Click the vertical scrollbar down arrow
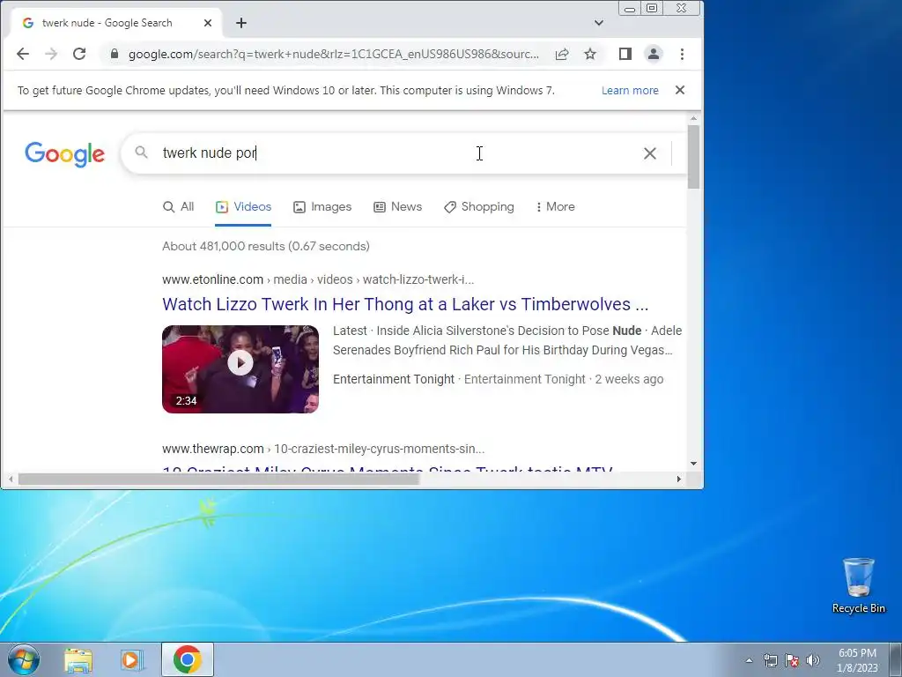 [693, 464]
